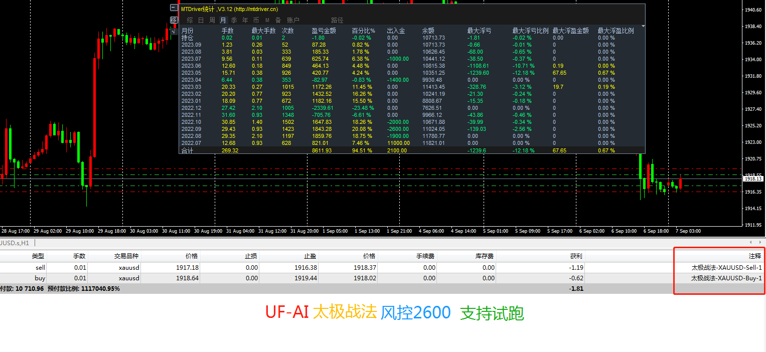
Task: Click loss value -2339.61 for 2022.12
Action: [x=322, y=108]
